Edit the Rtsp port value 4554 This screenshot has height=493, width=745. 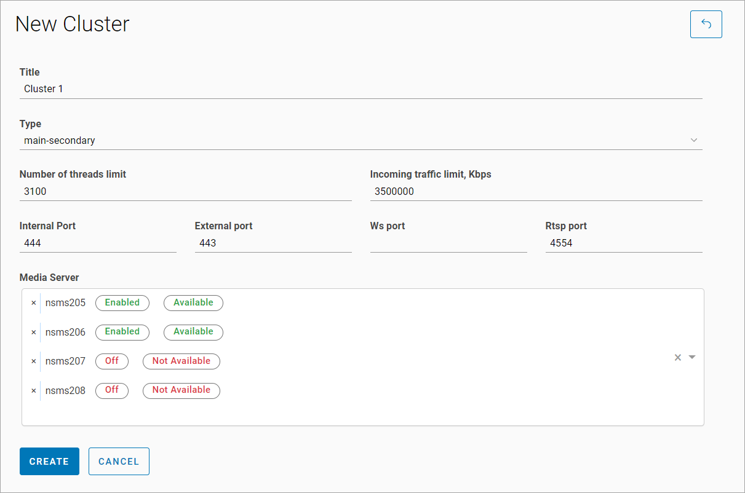pyautogui.click(x=624, y=243)
